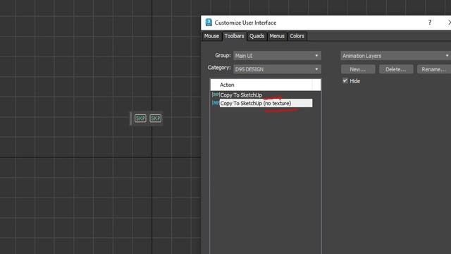Viewport: 451px width, 254px height.
Task: Click the 3ds Max icon in dialog title
Action: pyautogui.click(x=209, y=23)
